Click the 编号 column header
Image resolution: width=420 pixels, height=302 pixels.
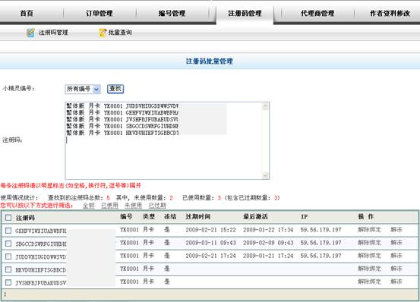pos(126,217)
